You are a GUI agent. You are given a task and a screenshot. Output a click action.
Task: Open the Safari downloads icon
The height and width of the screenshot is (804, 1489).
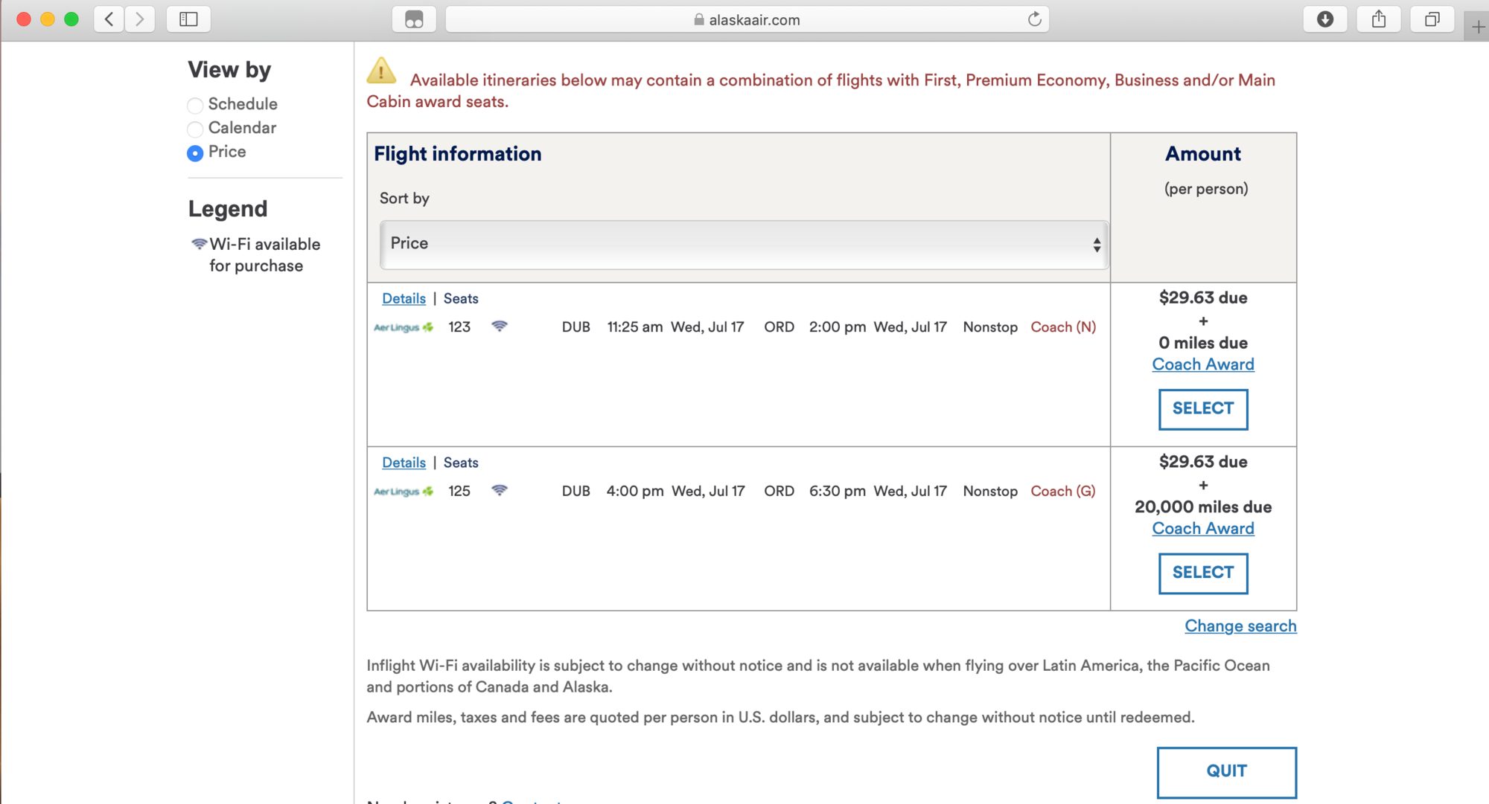[1325, 19]
